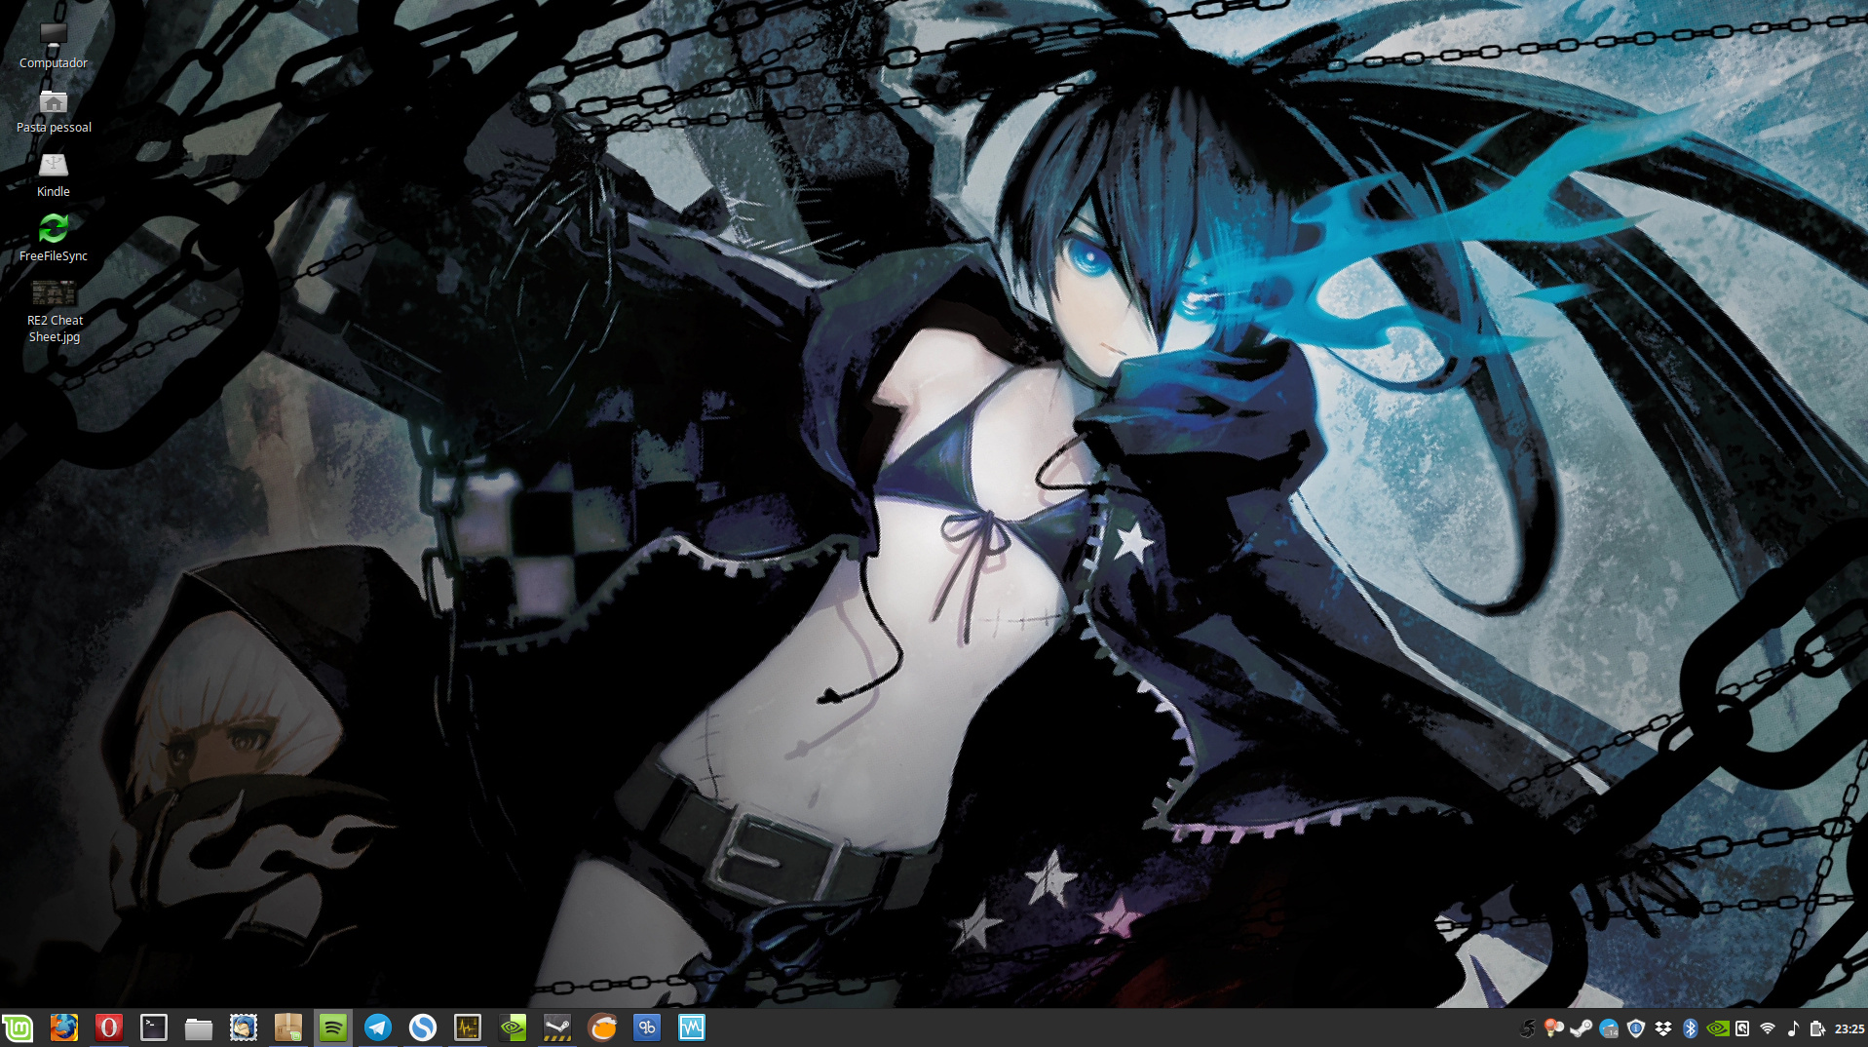Open Simplenote from the panel
Screen dimensions: 1868x1047
(x=423, y=1028)
